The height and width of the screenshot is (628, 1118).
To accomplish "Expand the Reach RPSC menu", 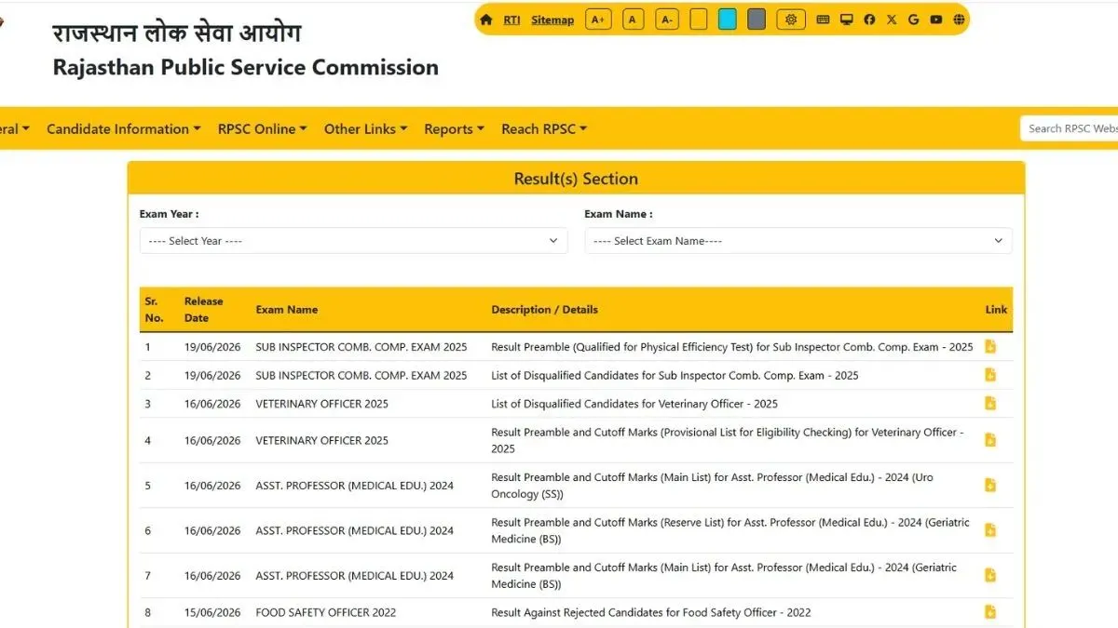I will coord(544,129).
